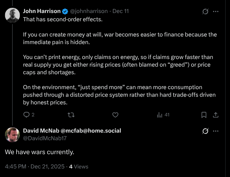Click John Harrison's display name
Screen dimensions: 230x177
[x=42, y=11]
